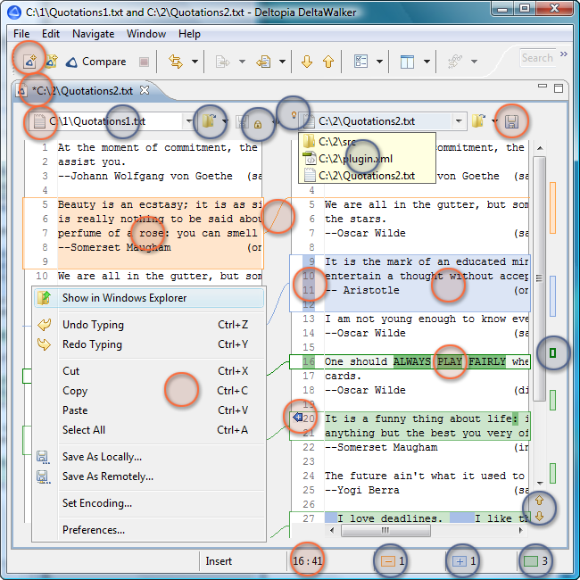Open Preferences... from context menu
Image resolution: width=580 pixels, height=580 pixels.
[x=149, y=530]
